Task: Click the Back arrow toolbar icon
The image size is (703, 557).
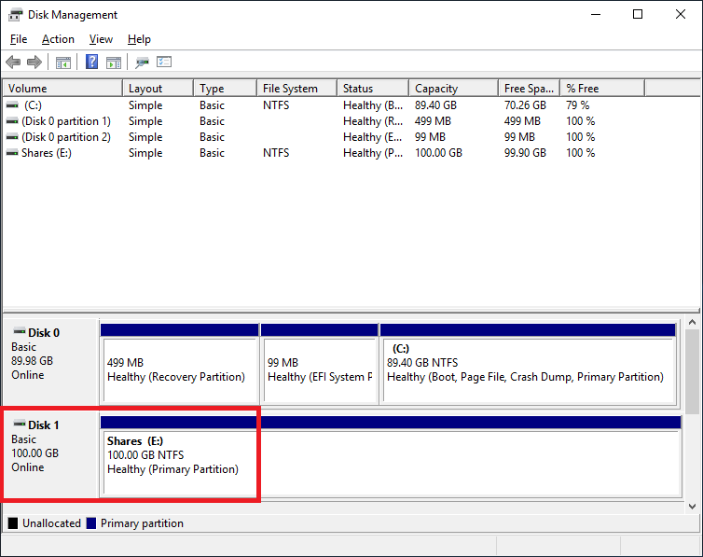Action: pyautogui.click(x=13, y=63)
